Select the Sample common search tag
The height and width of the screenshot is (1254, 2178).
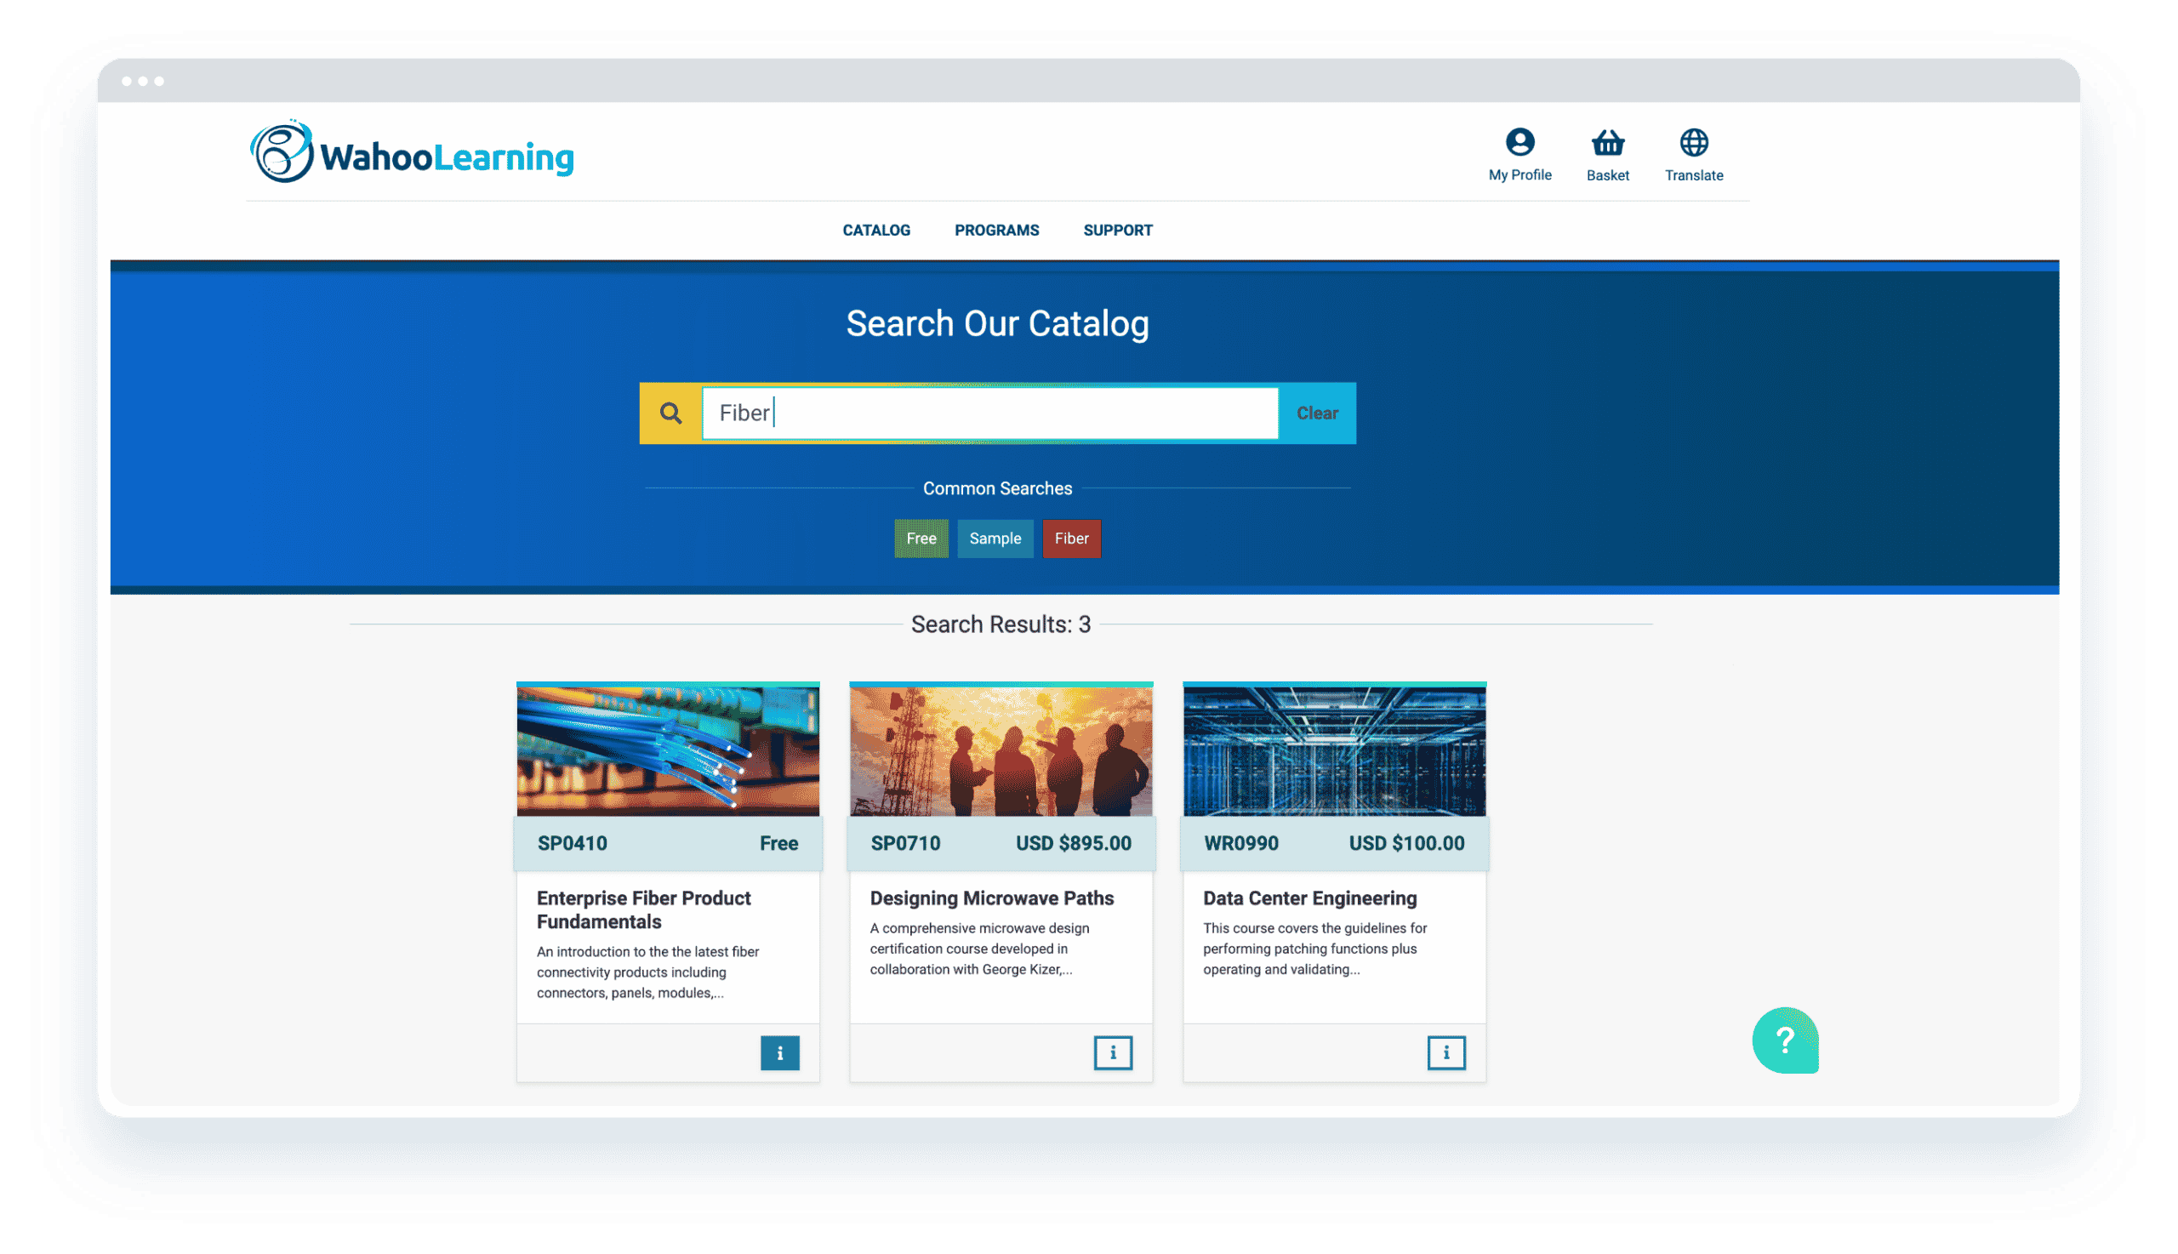[995, 539]
